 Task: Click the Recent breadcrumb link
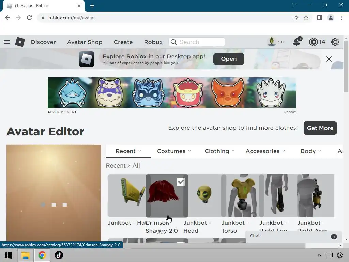tap(116, 165)
